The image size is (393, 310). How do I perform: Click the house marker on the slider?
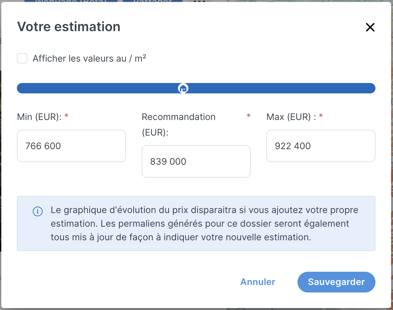coord(183,88)
